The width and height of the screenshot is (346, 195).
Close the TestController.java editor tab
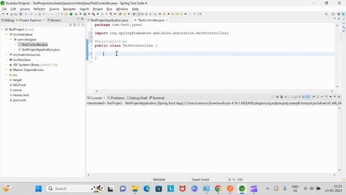click(x=167, y=20)
